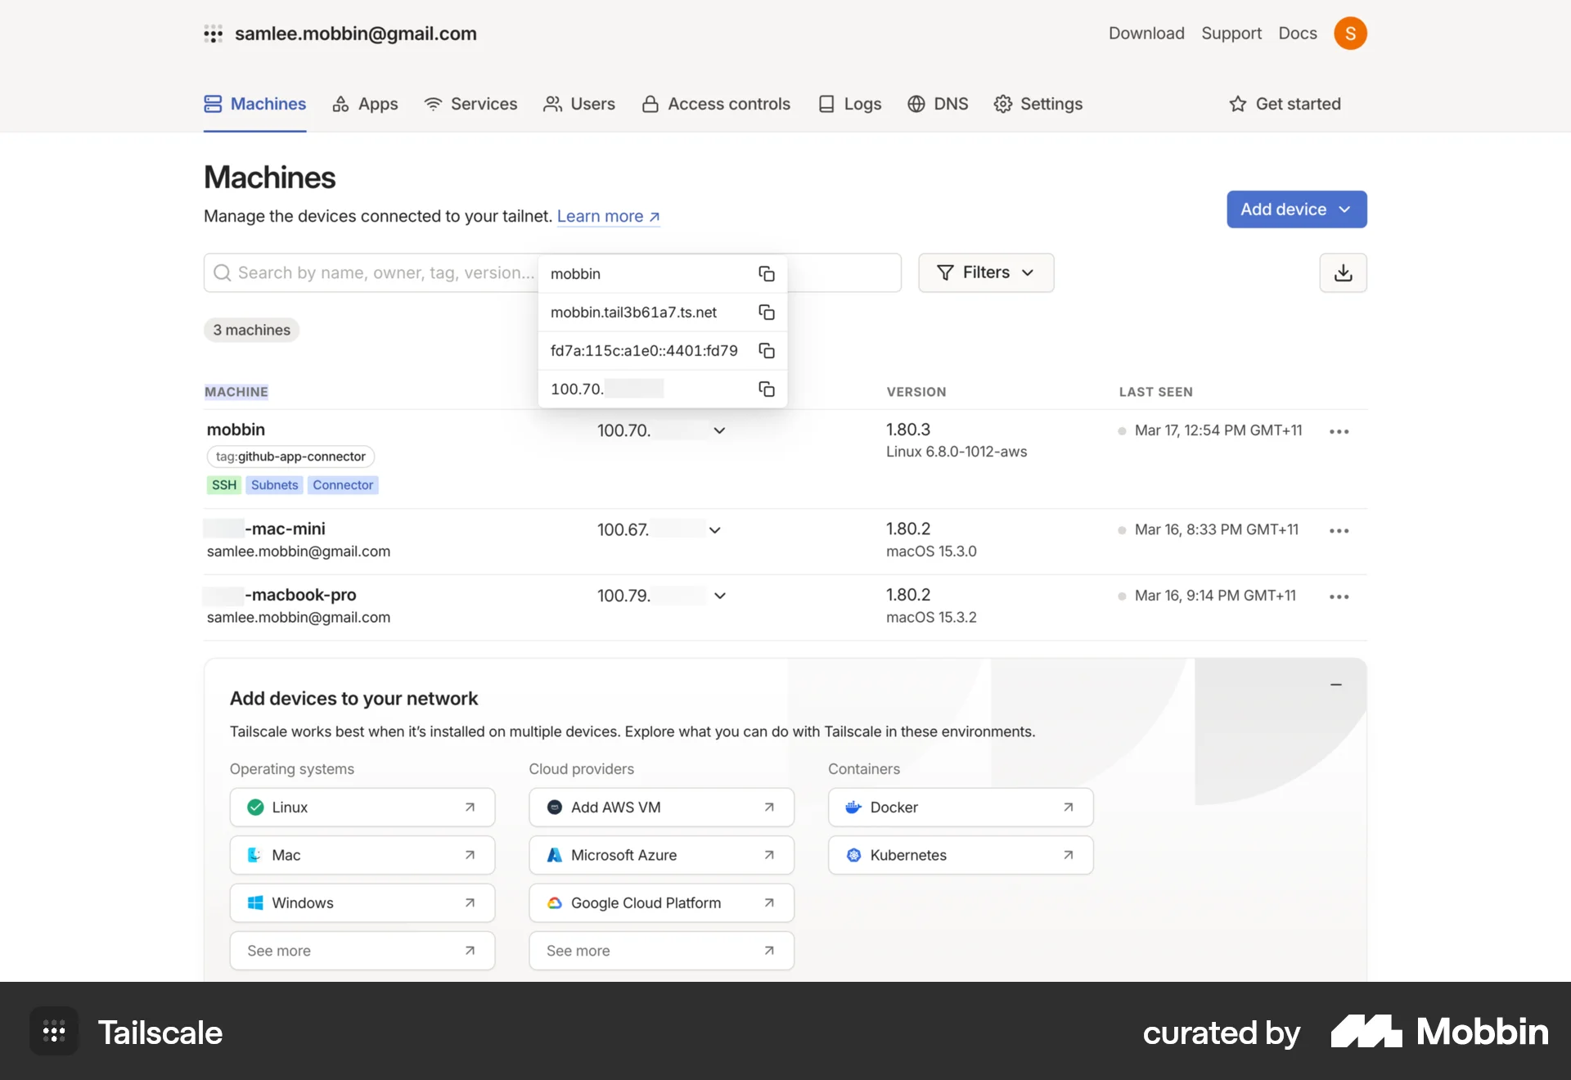Open the Filters dropdown
Screen dimensions: 1571x1080
986,272
